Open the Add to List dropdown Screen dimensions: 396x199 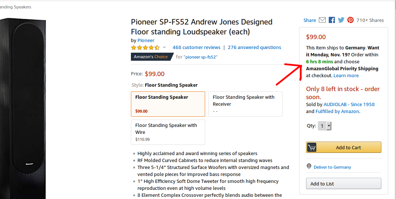[343, 184]
